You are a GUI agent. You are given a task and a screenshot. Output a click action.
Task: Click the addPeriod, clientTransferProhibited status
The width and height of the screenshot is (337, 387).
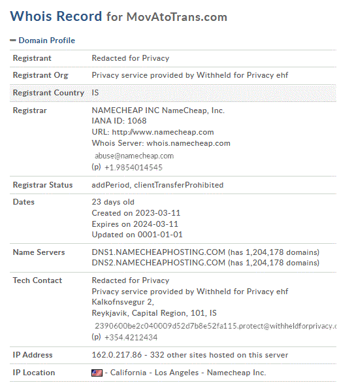[157, 185]
